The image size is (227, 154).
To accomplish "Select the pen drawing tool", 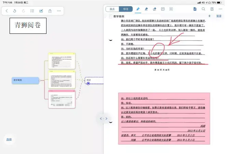I will point(138,9).
